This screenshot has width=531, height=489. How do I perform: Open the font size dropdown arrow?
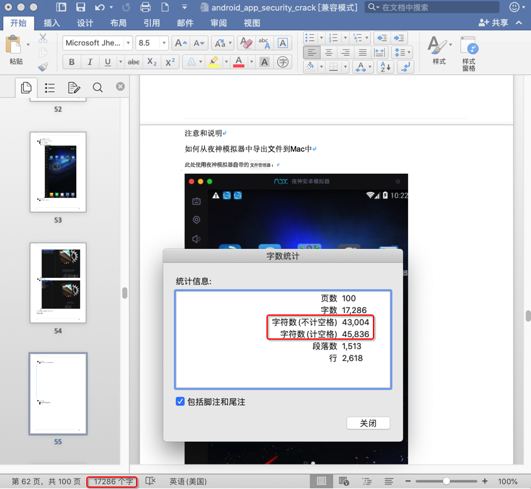pyautogui.click(x=164, y=43)
